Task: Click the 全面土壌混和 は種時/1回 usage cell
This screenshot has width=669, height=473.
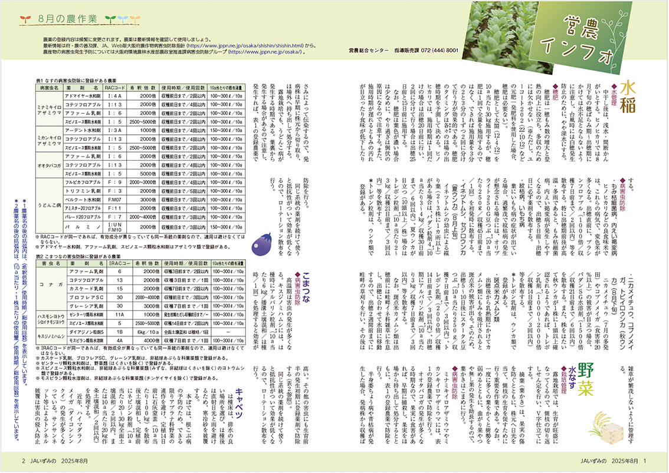Action: click(186, 332)
